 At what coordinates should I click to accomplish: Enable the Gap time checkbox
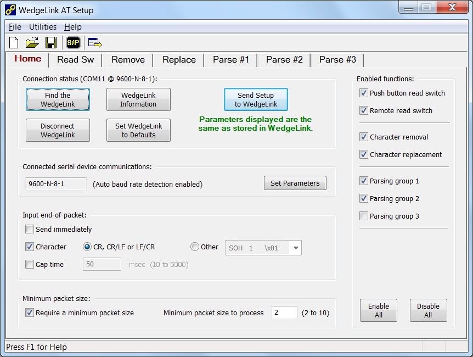tap(29, 264)
